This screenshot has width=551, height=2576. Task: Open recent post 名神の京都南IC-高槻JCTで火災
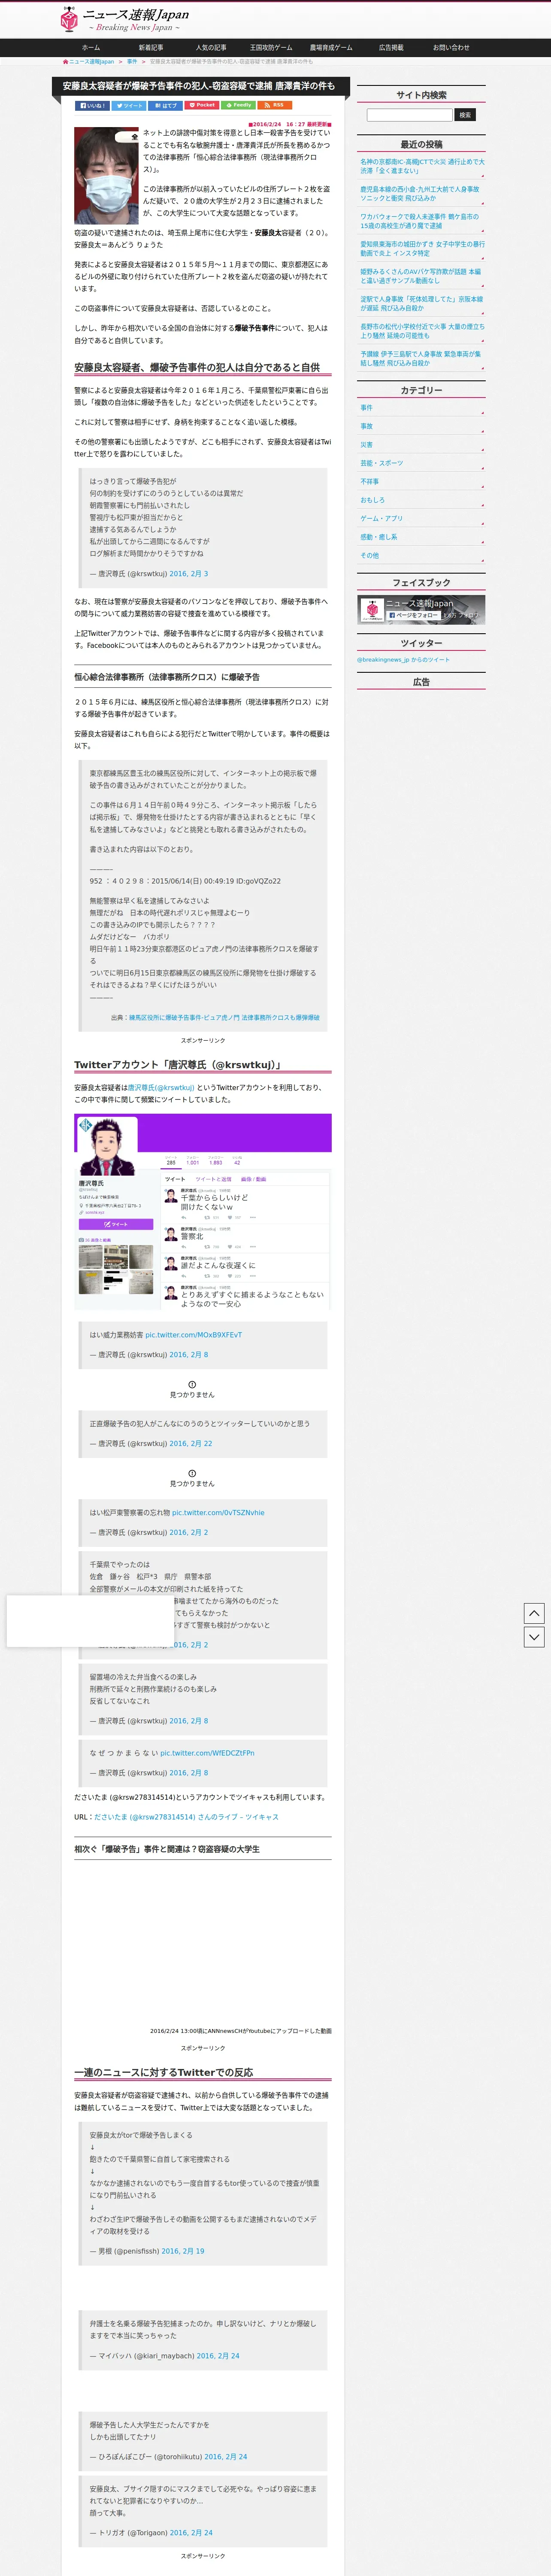coord(422,166)
